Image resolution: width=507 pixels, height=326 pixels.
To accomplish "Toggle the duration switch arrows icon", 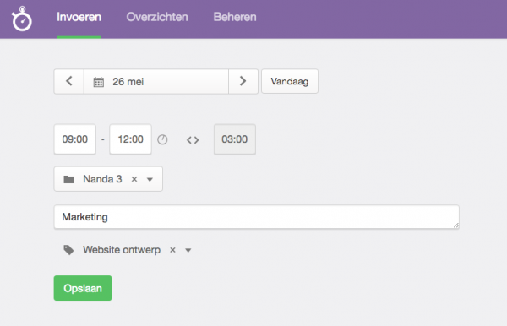I will coord(193,140).
